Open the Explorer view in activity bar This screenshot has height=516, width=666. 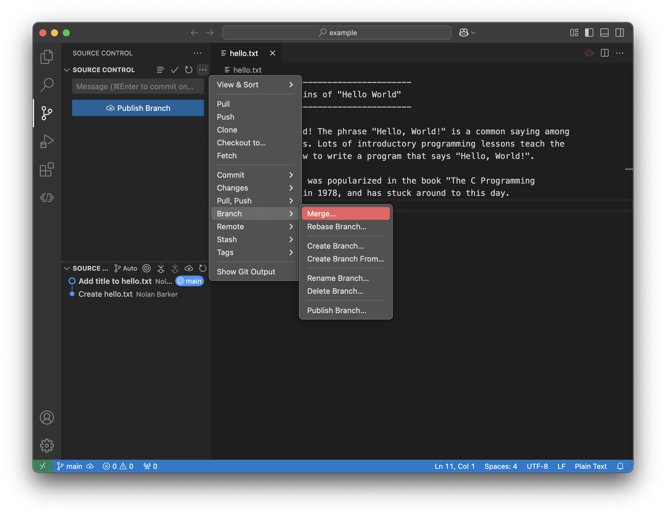click(x=47, y=57)
